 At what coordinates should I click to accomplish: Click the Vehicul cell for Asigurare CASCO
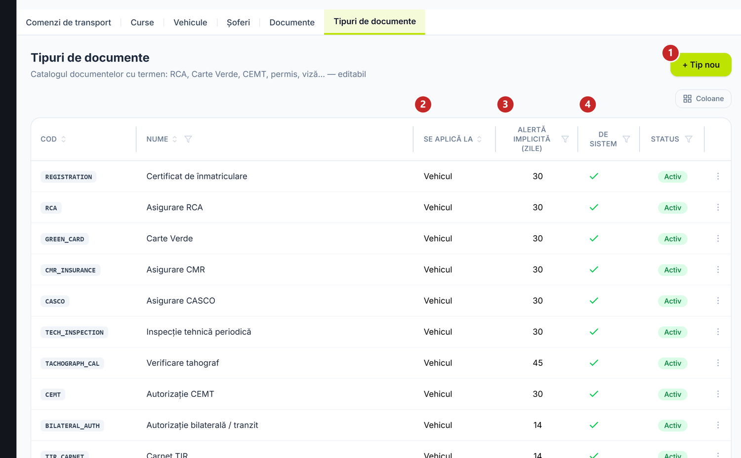point(438,301)
